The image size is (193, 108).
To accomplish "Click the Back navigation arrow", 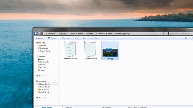I will [x=36, y=33].
